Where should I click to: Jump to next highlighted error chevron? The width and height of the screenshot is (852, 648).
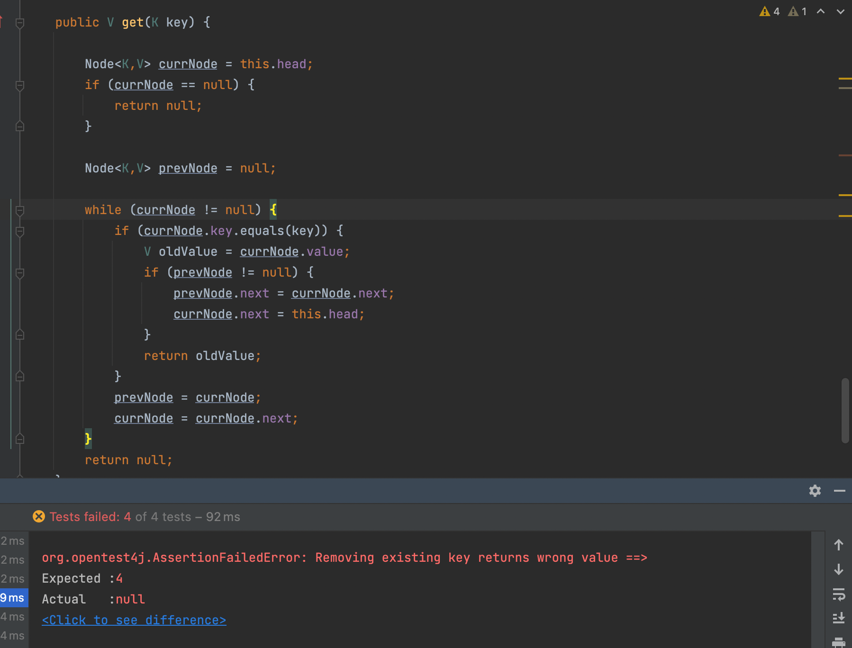(840, 11)
